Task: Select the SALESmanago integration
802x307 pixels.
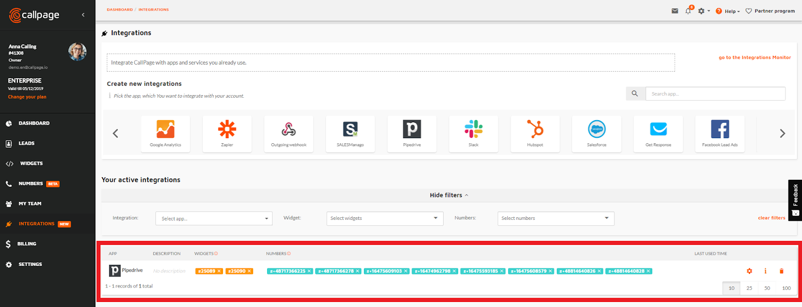Action: coord(350,134)
